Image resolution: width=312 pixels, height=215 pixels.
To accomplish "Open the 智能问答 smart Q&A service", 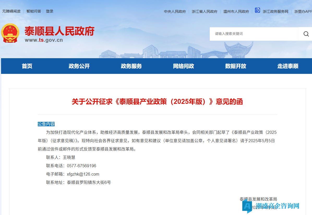I will pos(34,11).
